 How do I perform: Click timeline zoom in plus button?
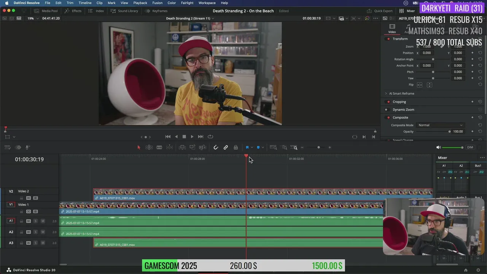[x=329, y=147]
